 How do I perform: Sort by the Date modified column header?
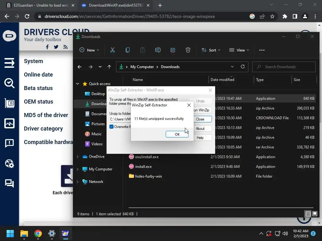coord(222,80)
